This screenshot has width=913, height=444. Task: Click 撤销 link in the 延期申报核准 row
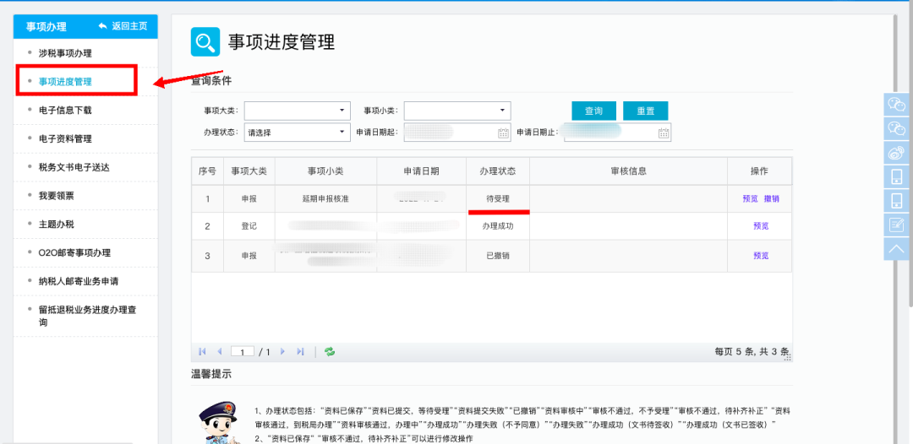click(x=772, y=198)
